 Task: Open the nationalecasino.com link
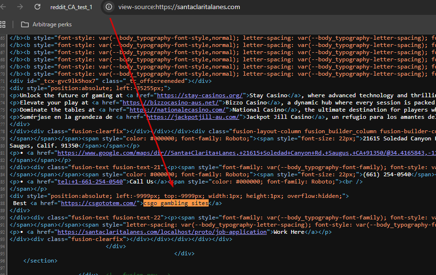(177, 110)
